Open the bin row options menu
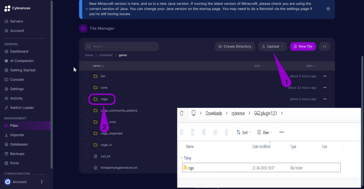 click(325, 76)
